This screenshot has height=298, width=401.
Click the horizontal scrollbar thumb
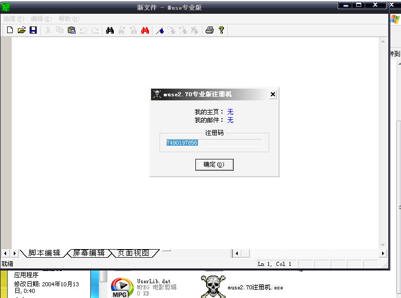pos(245,253)
